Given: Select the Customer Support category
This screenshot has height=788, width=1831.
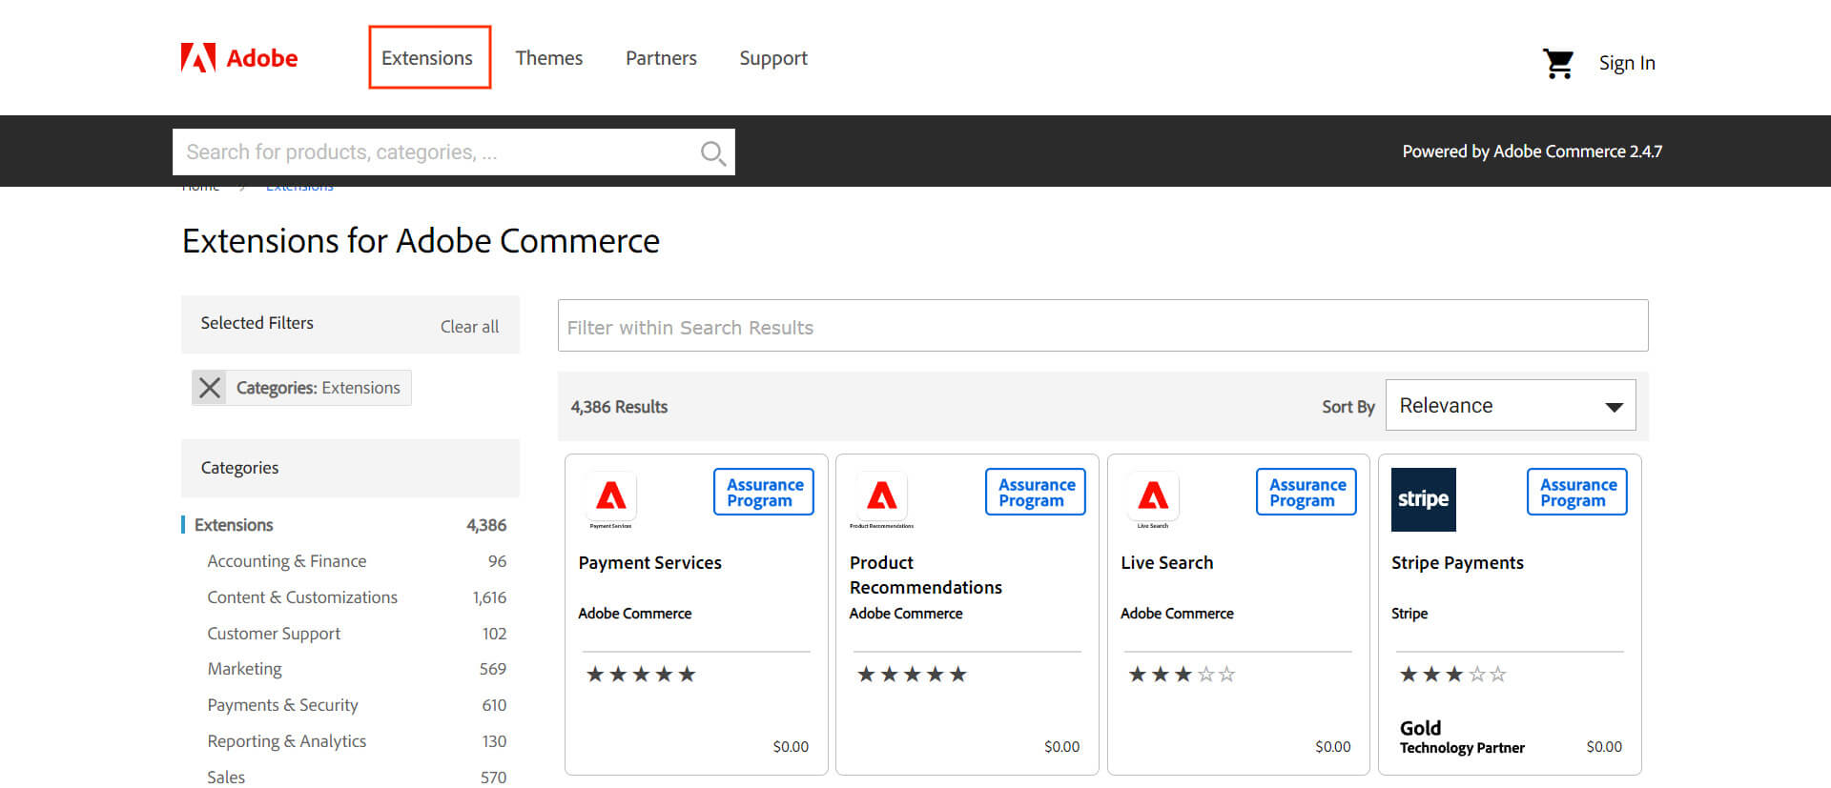Looking at the screenshot, I should [274, 634].
